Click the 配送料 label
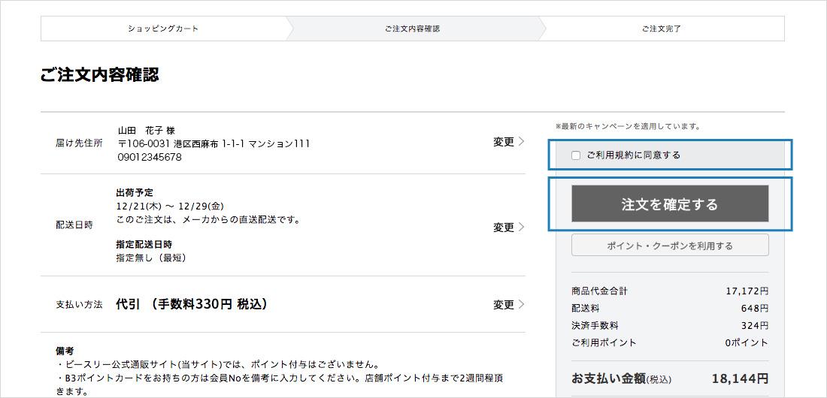 tap(586, 308)
